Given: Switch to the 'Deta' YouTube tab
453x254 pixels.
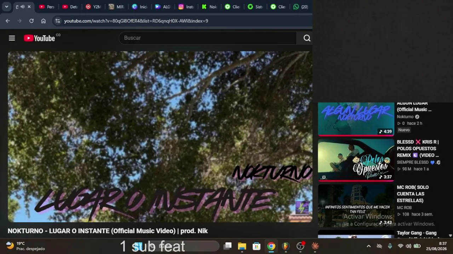Looking at the screenshot, I should click(x=70, y=7).
